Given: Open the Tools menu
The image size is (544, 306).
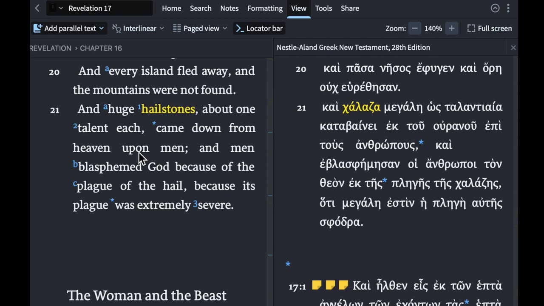Looking at the screenshot, I should 323,8.
